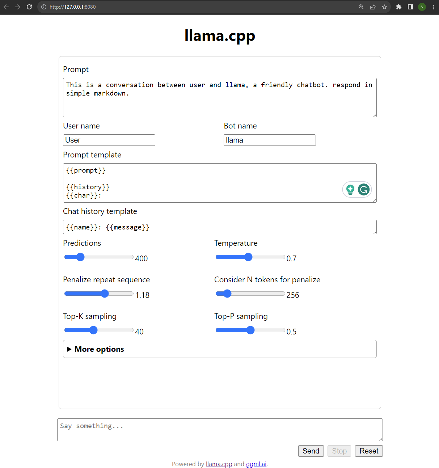The height and width of the screenshot is (468, 439).
Task: Open the Extensions puzzle icon
Action: point(399,7)
